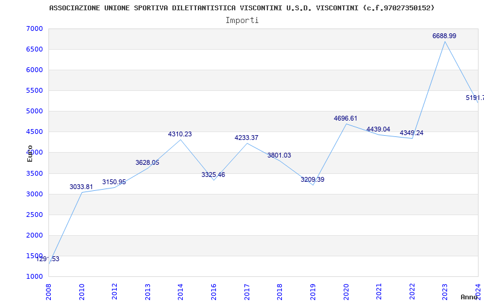The height and width of the screenshot is (303, 484).
Task: Click the 3209.39 data label
Action: (312, 179)
